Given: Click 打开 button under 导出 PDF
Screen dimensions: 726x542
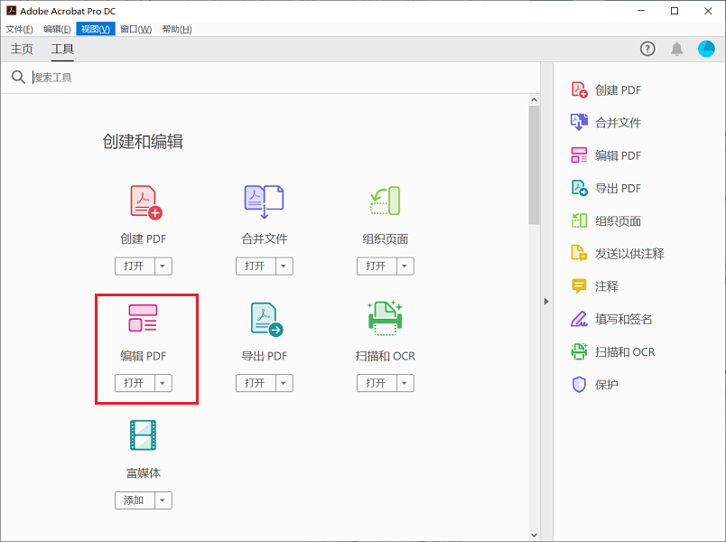Looking at the screenshot, I should [256, 383].
